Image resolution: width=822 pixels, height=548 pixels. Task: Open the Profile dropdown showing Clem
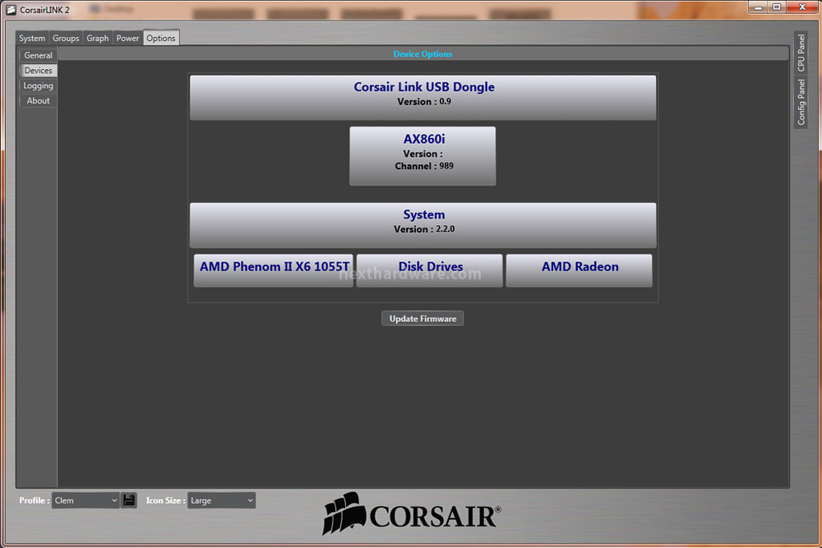coord(86,500)
